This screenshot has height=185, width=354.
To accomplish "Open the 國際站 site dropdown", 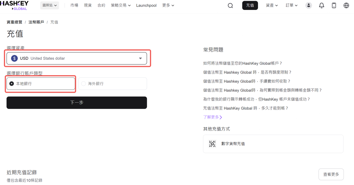I will (50, 5).
